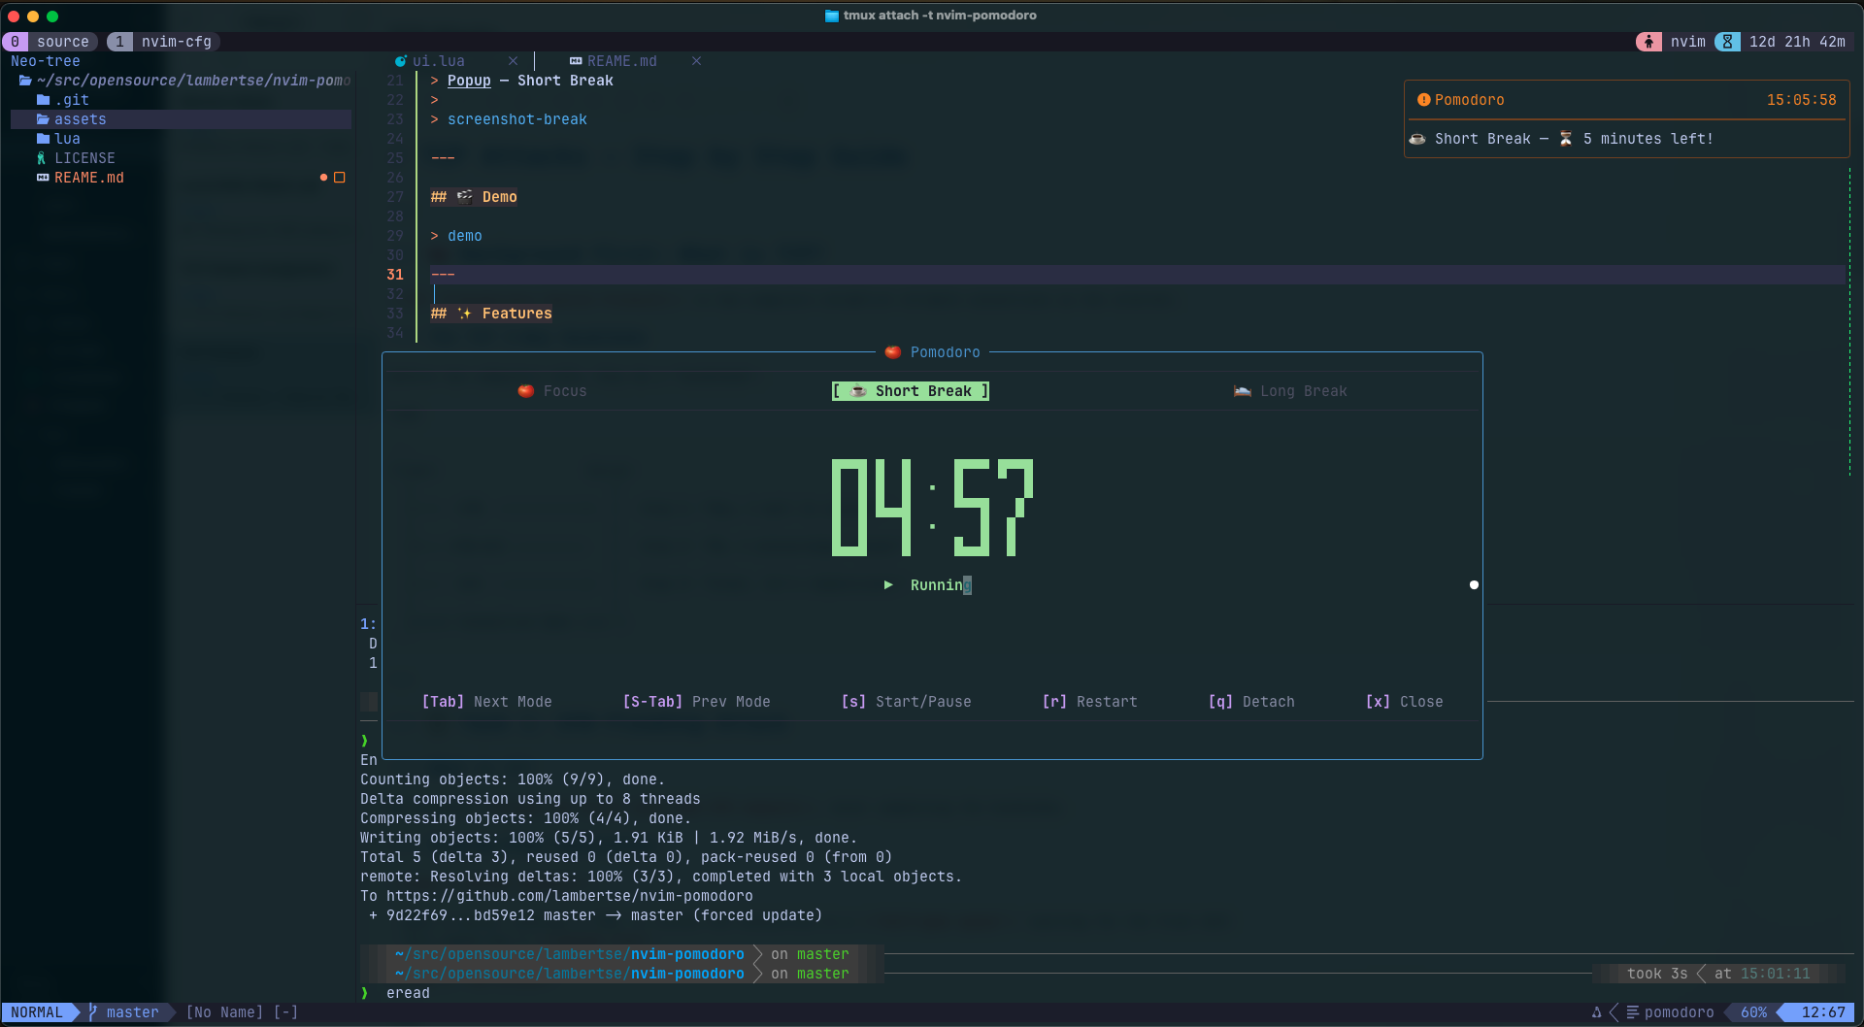Click the [Tab] Next Mode hint
This screenshot has width=1864, height=1027.
coord(486,702)
